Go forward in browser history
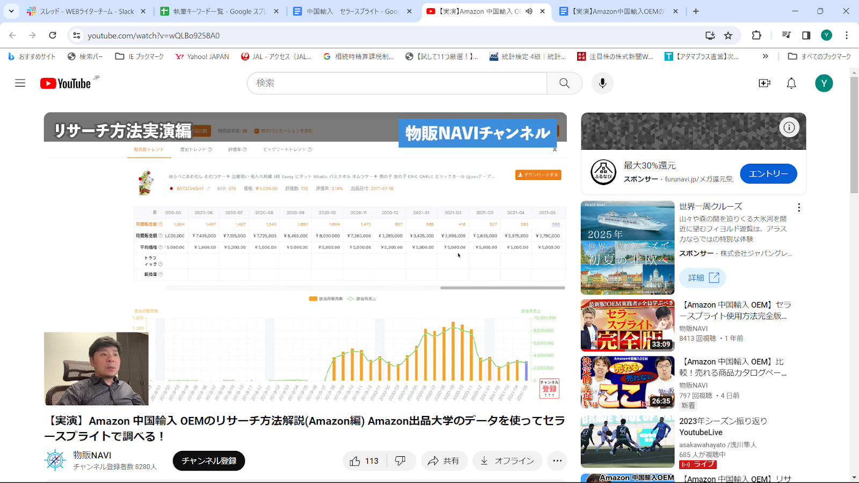The image size is (859, 483). point(32,35)
